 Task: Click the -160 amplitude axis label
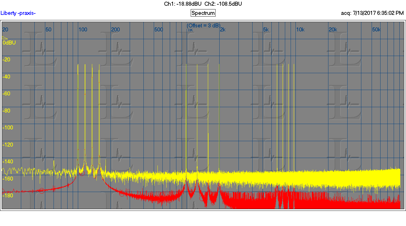coord(8,179)
